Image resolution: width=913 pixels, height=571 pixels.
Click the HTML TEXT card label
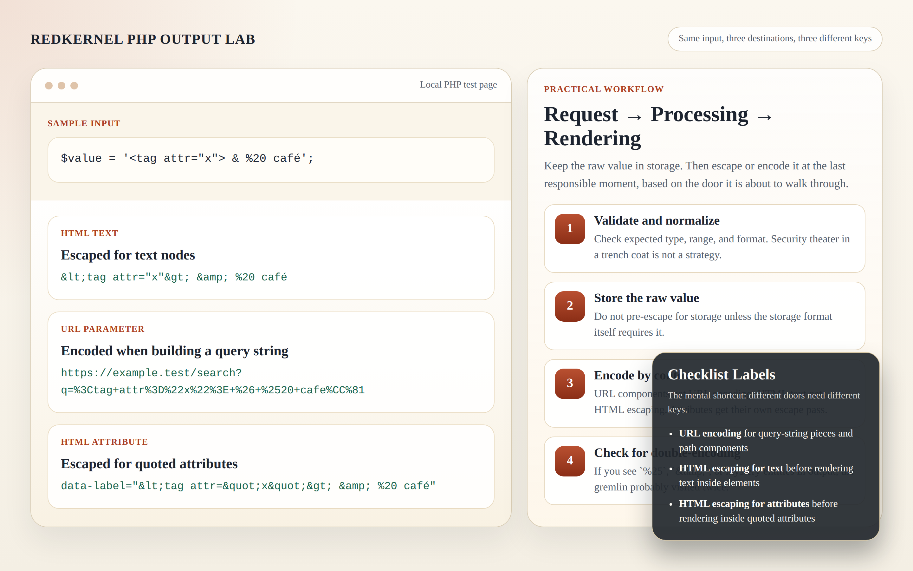(89, 233)
